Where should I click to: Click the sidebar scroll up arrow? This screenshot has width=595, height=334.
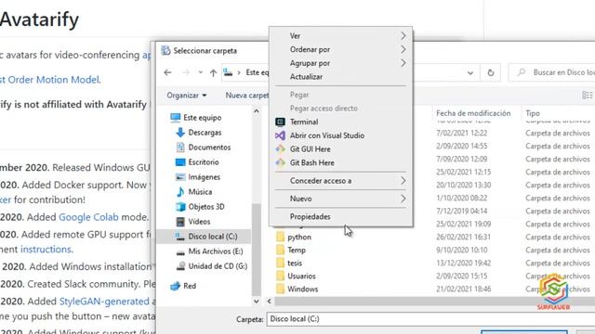tap(257, 111)
